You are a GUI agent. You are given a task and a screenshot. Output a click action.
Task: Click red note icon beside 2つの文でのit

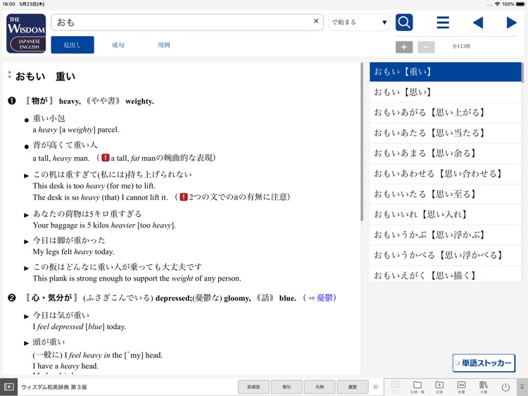click(184, 197)
